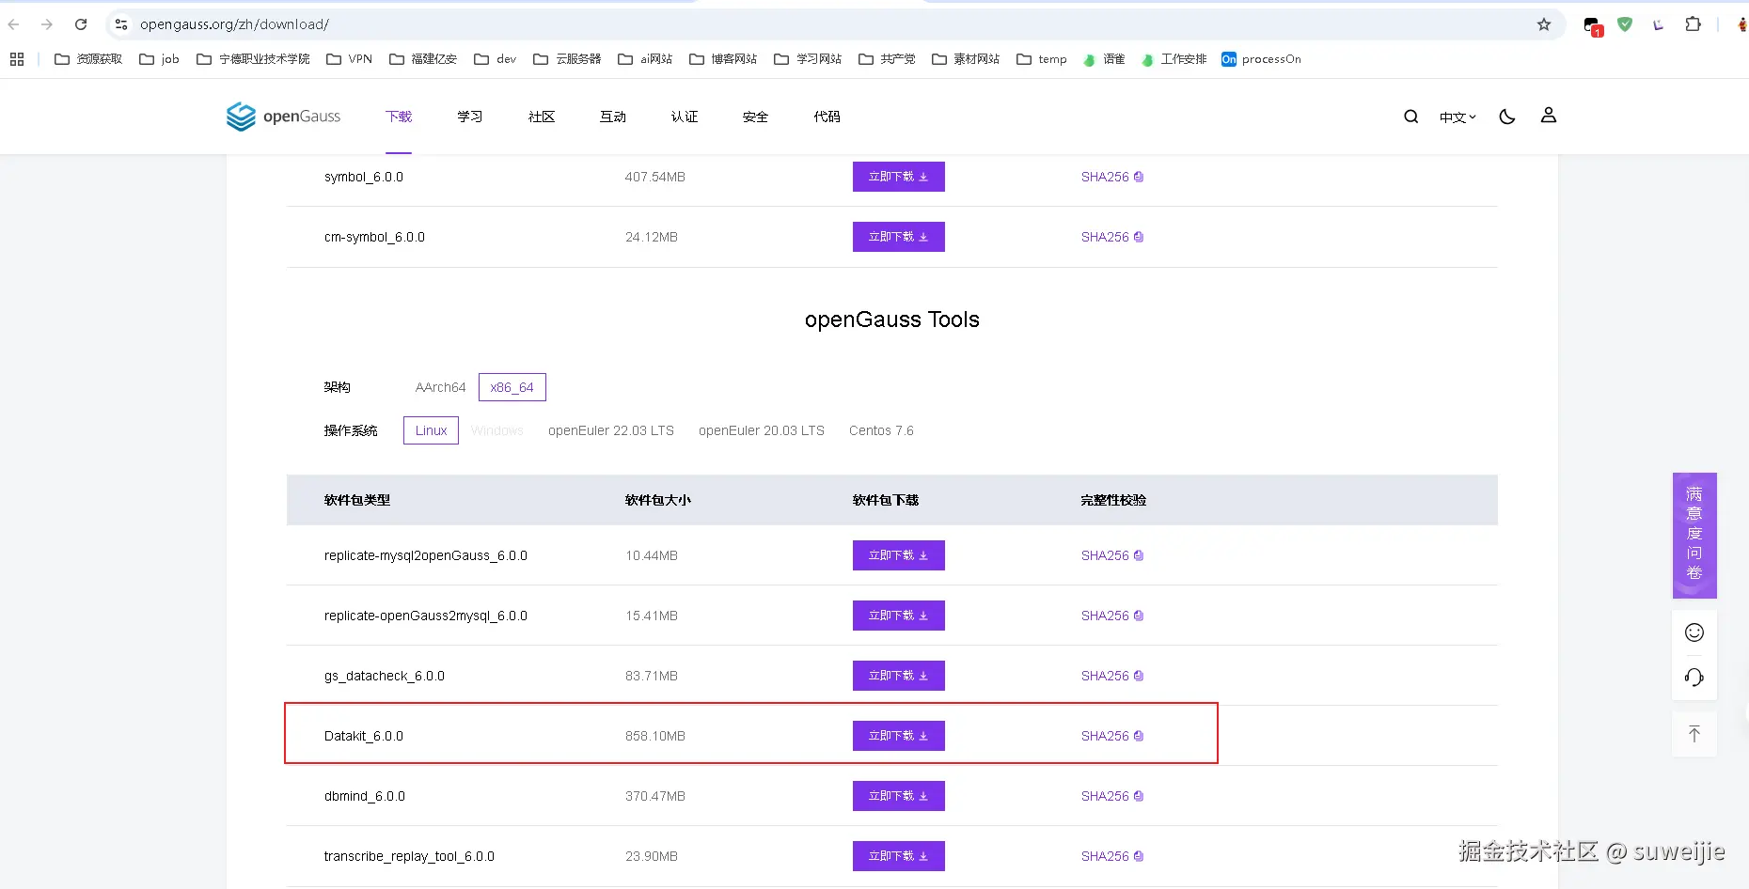Copy SHA256 for gs_datacheck_6.0.0
This screenshot has height=889, width=1749.
point(1112,676)
